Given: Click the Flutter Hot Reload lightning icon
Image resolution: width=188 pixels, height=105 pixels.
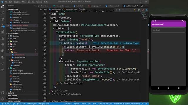Looking at the screenshot, I should point(135,10).
